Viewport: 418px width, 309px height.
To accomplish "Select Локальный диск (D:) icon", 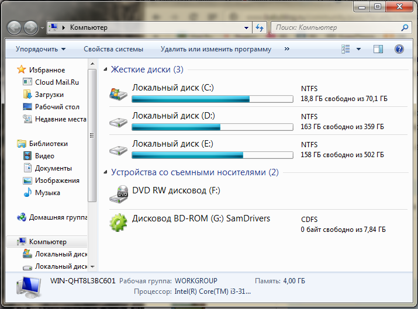I will point(118,123).
